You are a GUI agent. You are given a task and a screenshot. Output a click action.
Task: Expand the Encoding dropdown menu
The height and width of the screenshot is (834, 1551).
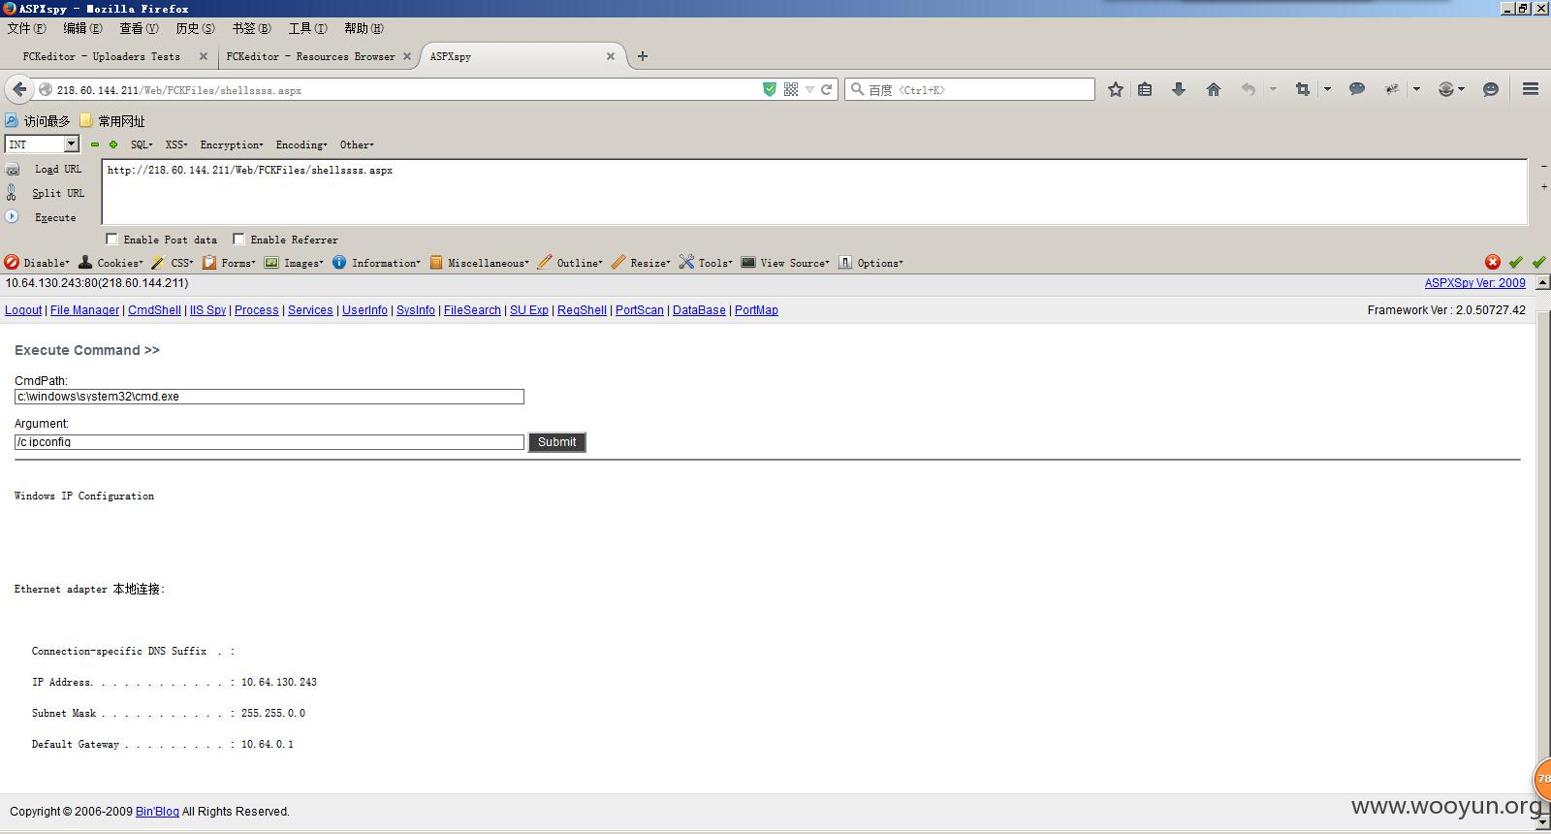301,144
